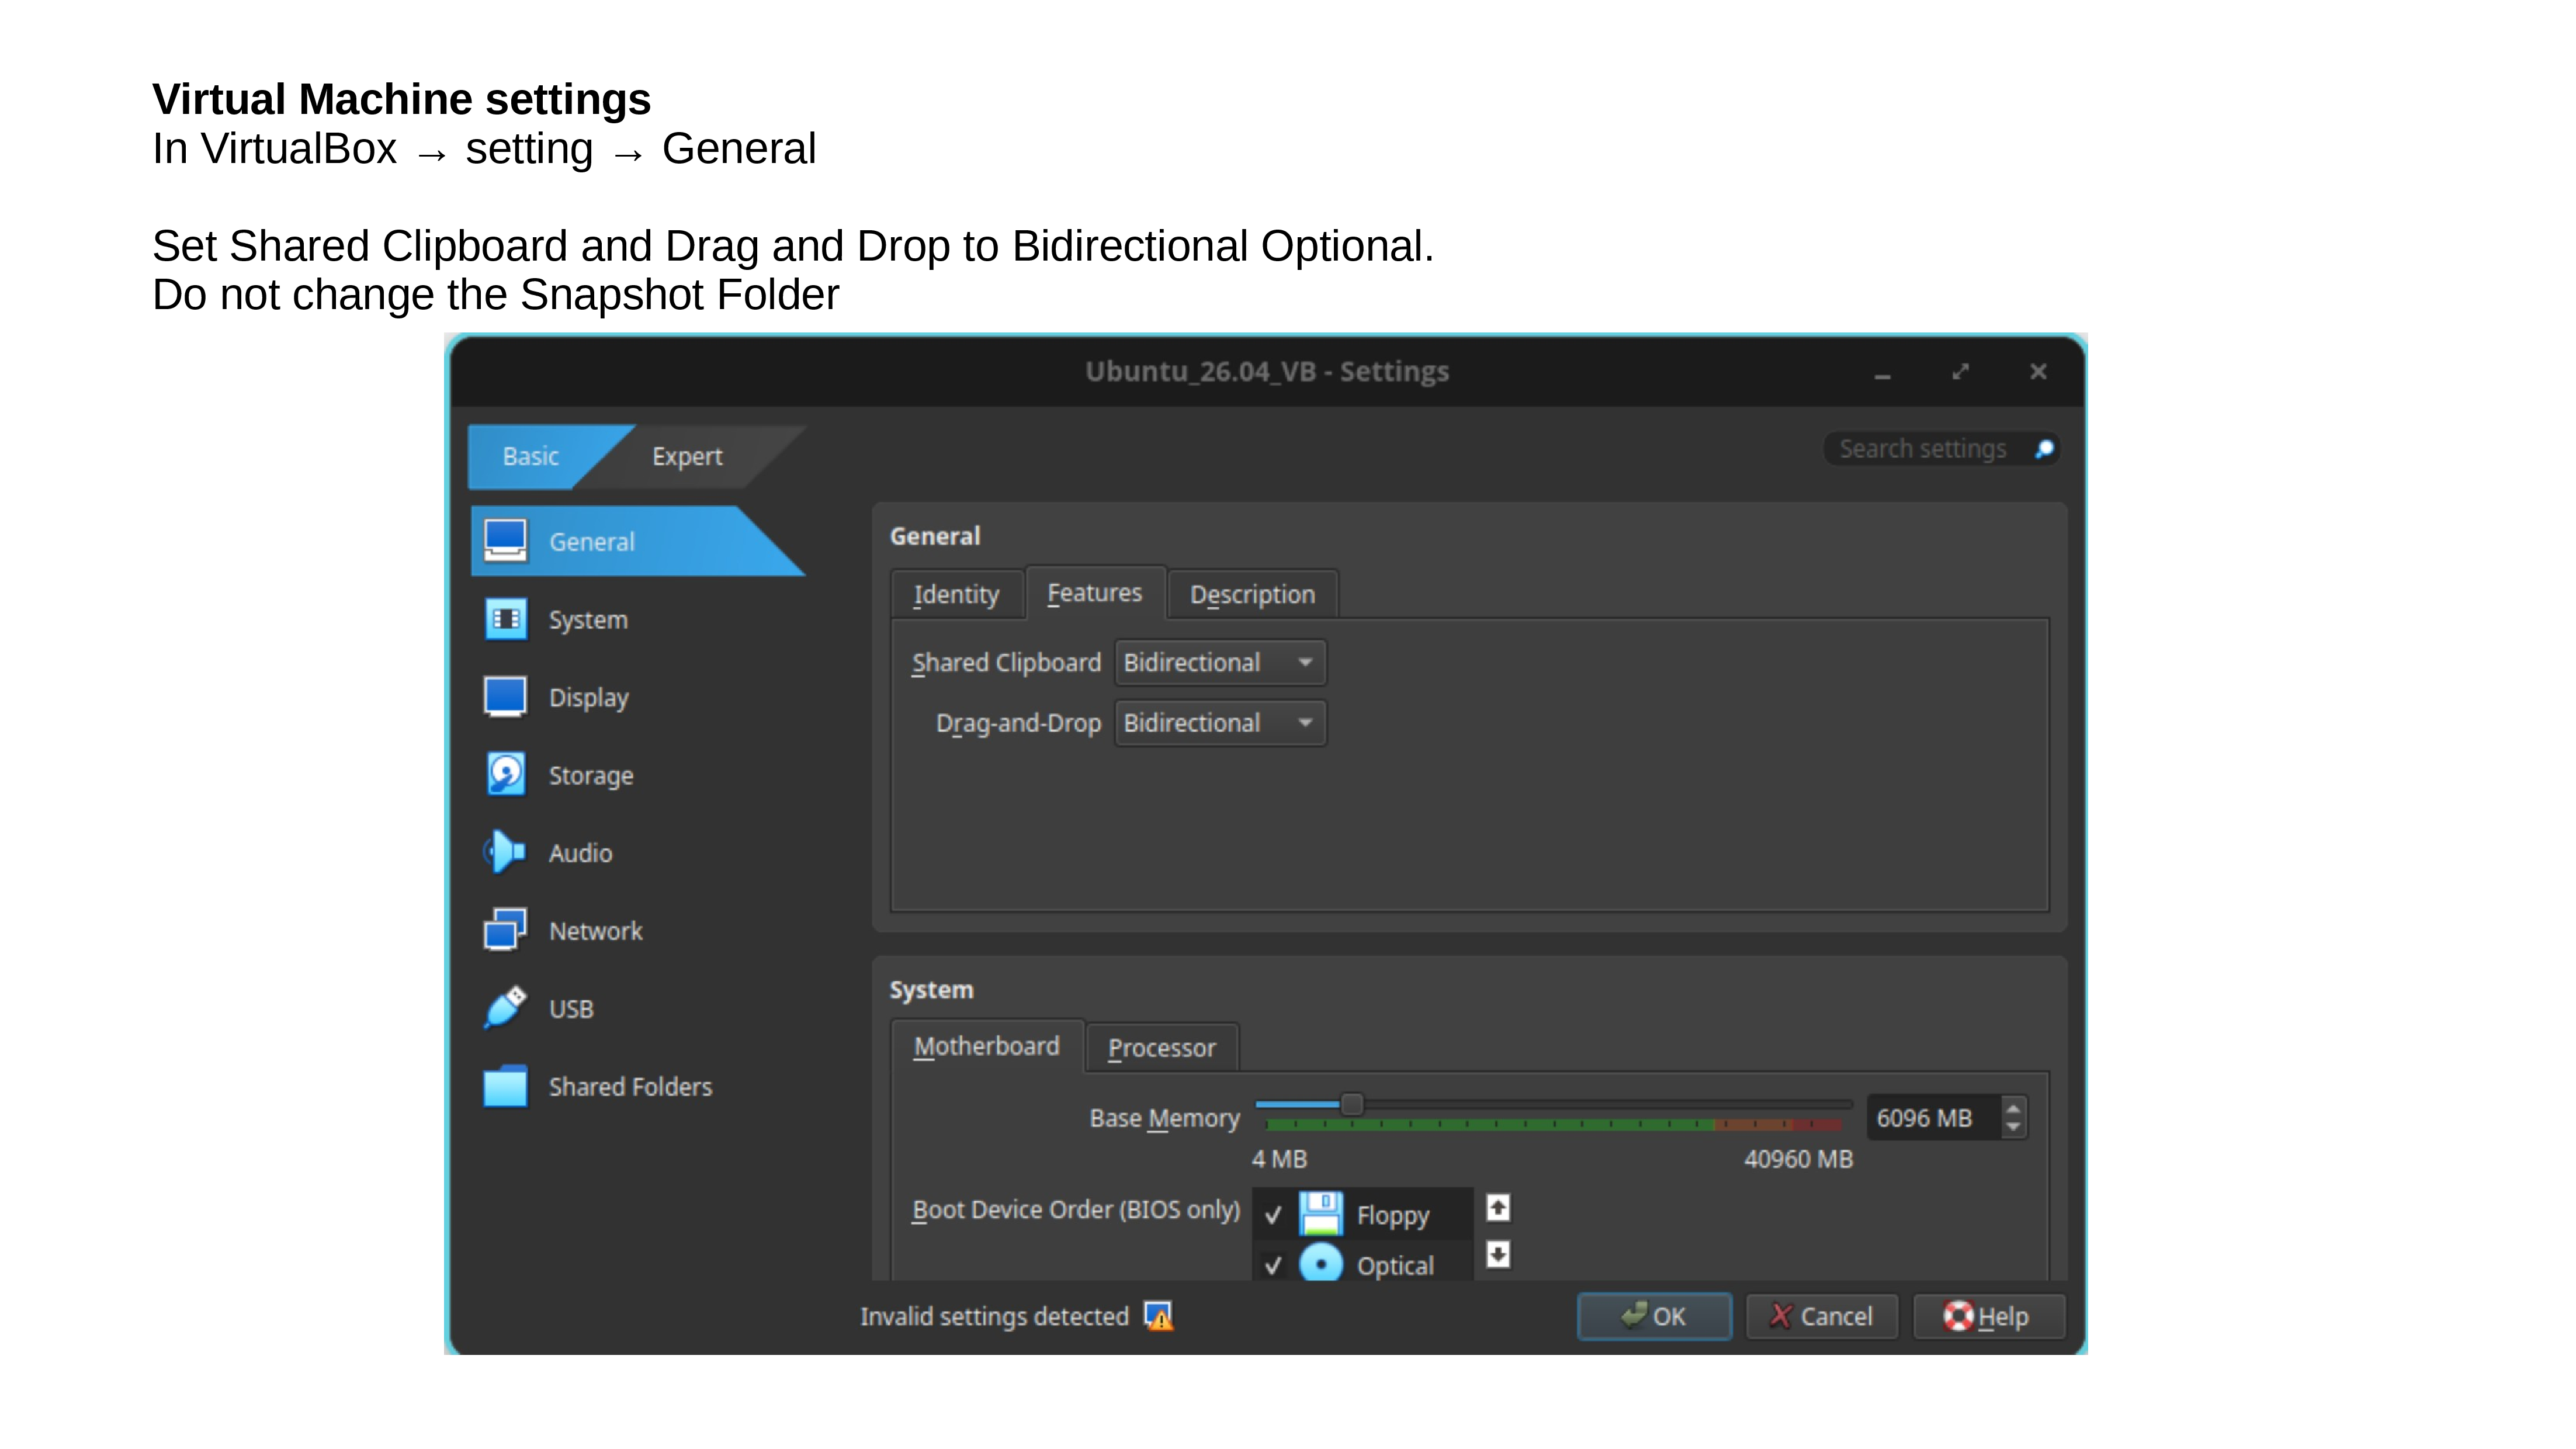
Task: Click the Floppy disk boot device icon
Action: click(x=1321, y=1214)
